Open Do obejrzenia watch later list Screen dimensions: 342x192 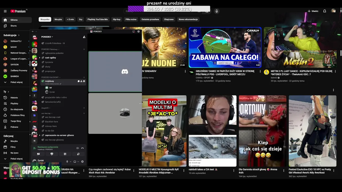(17, 109)
